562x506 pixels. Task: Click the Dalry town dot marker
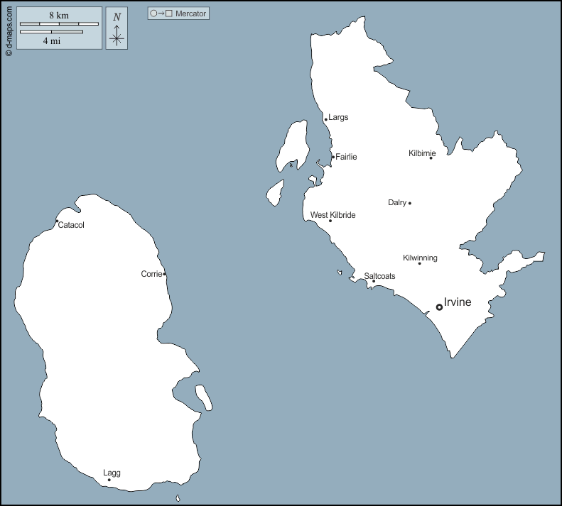click(x=410, y=203)
